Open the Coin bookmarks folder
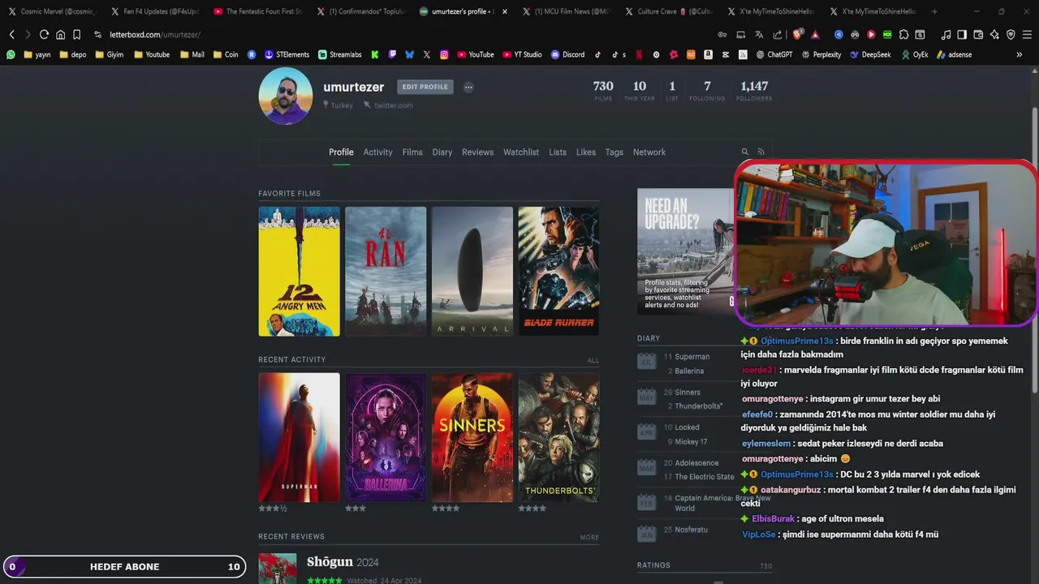This screenshot has height=584, width=1039. pyautogui.click(x=226, y=54)
